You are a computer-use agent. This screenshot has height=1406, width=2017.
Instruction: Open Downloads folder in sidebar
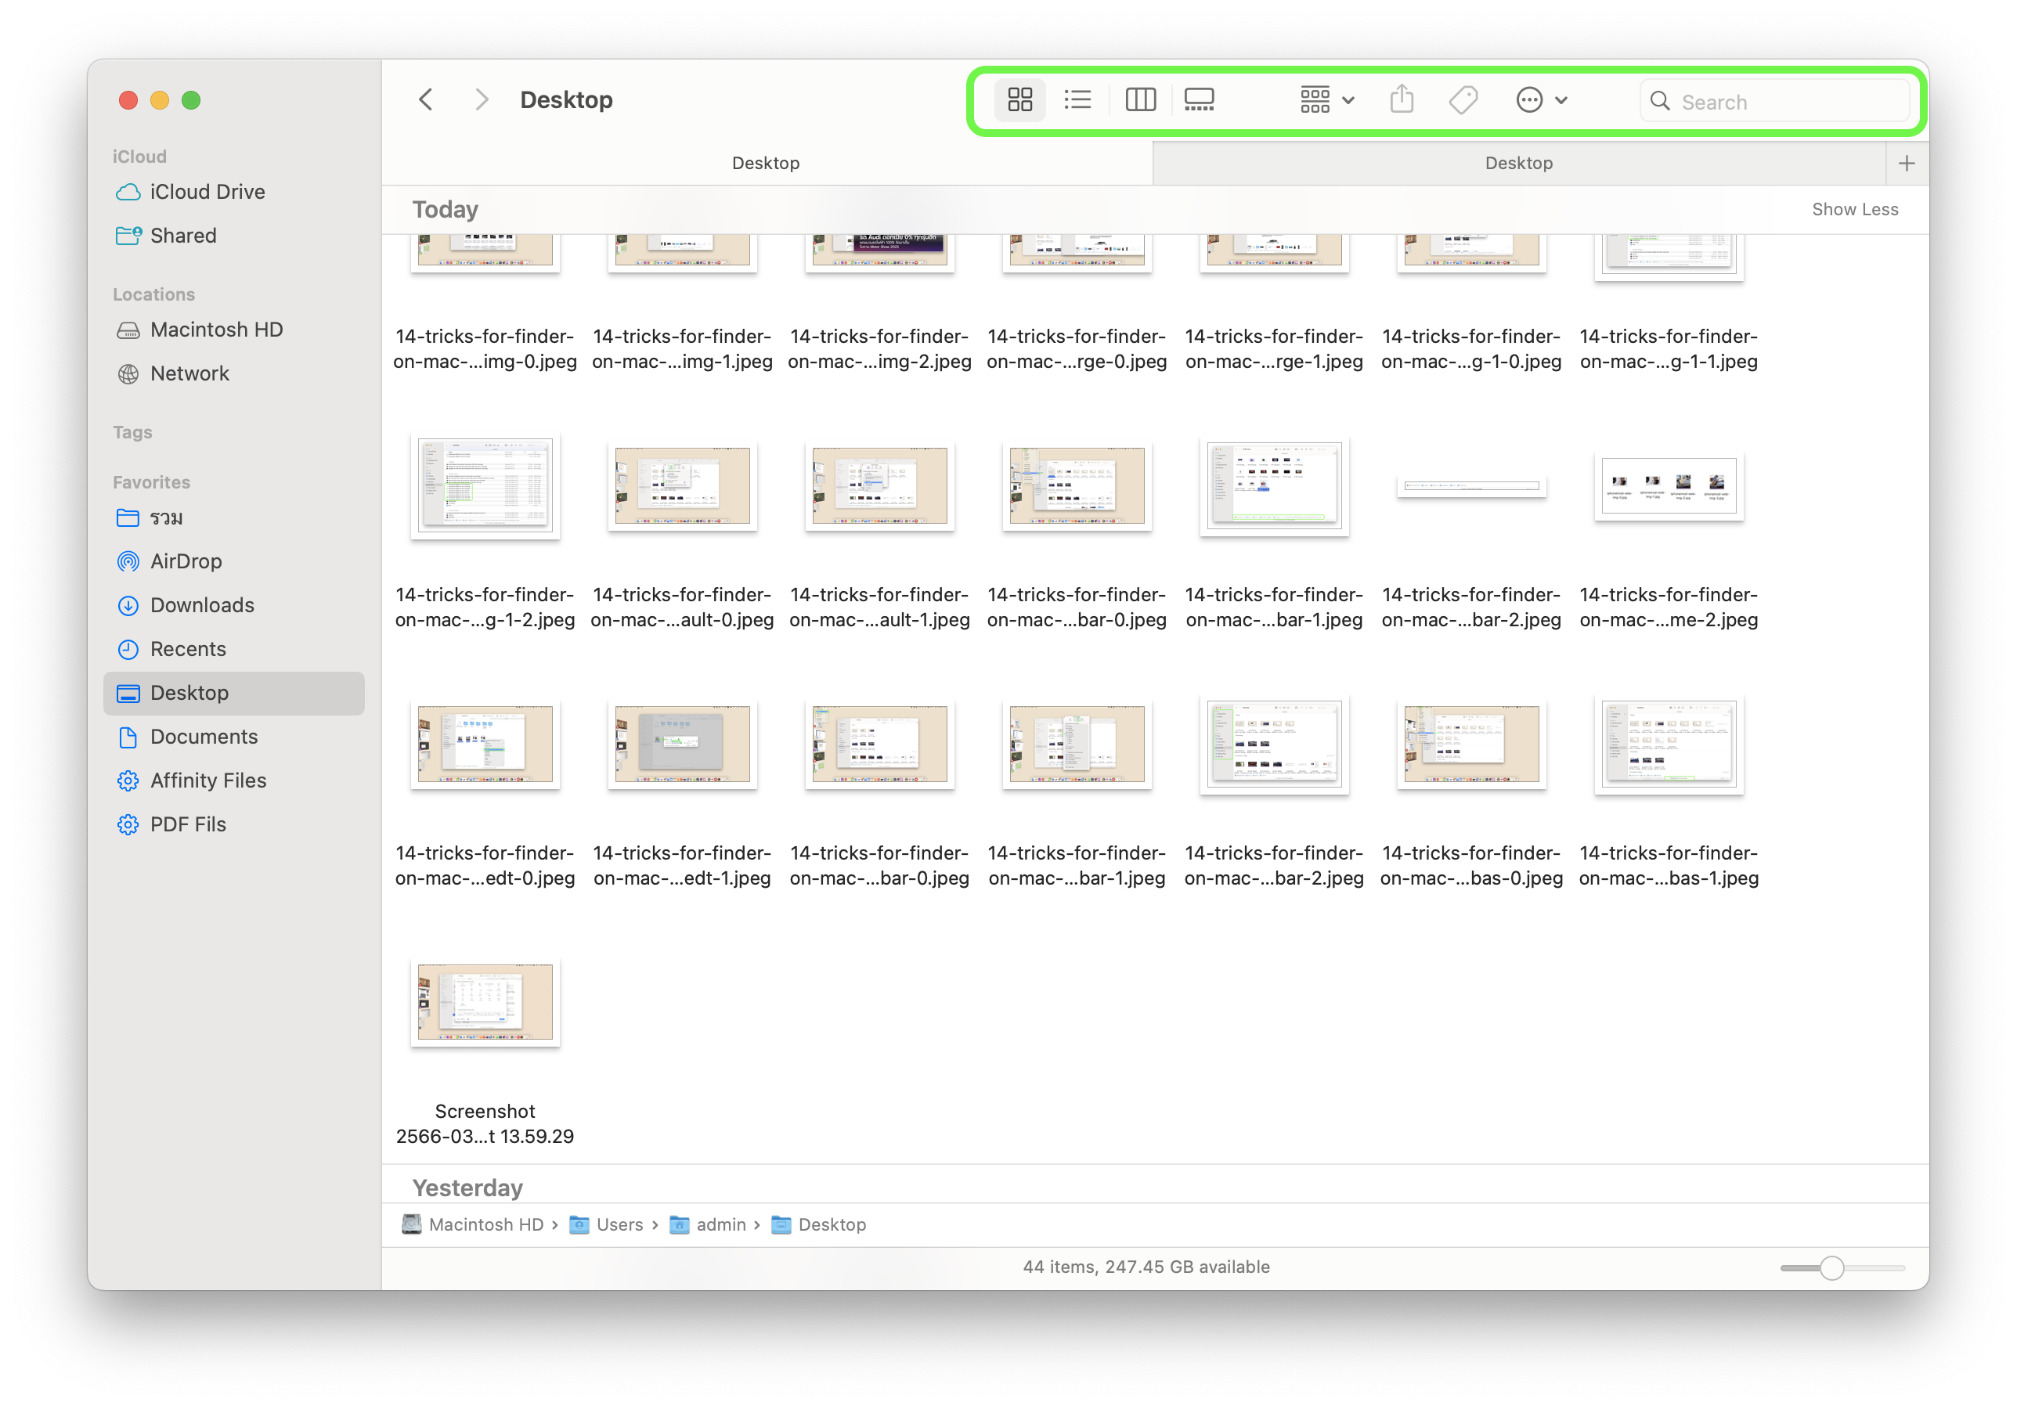[x=201, y=605]
